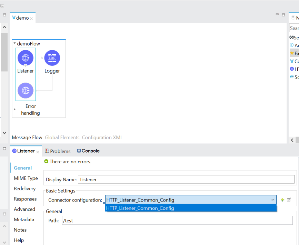Open the Connector configuration dropdown arrow
This screenshot has width=299, height=245.
tap(273, 200)
